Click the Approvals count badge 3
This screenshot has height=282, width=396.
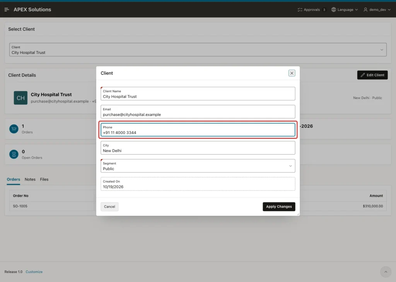tap(324, 10)
